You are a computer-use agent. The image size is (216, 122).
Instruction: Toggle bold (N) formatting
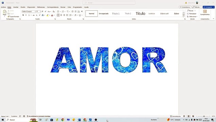click(x=23, y=15)
